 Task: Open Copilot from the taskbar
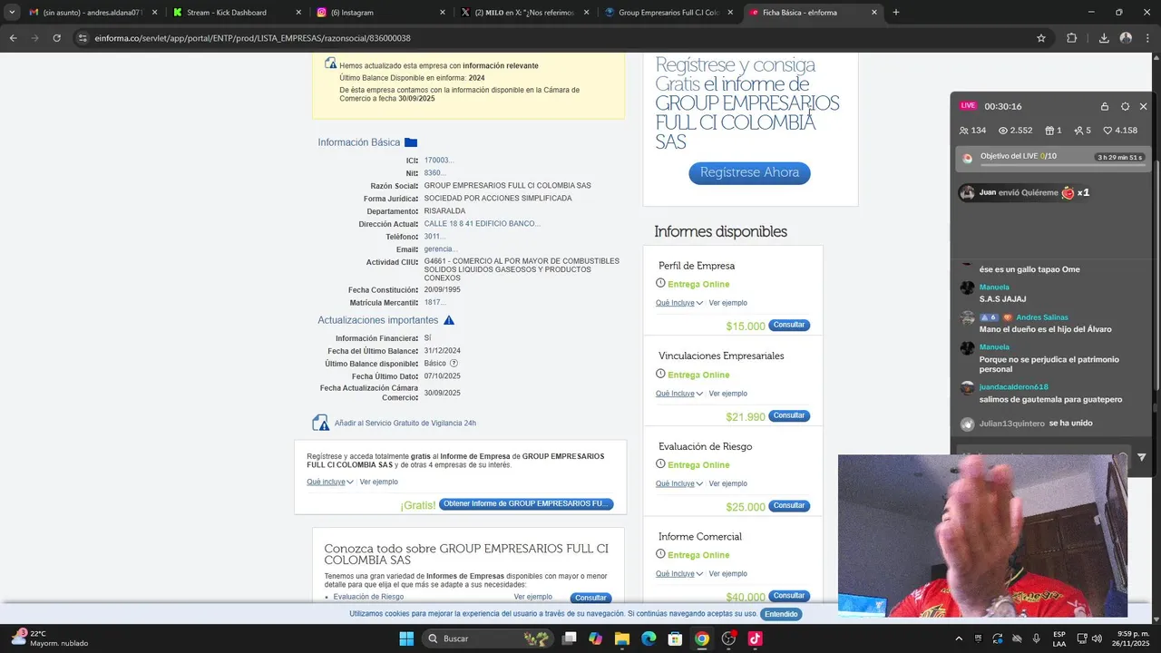(x=595, y=638)
